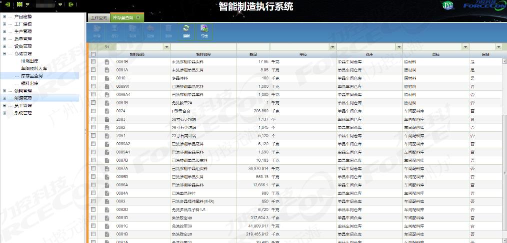The height and width of the screenshot is (243, 507).
Task: Open the document icon of row 0010
Action: coord(107,78)
